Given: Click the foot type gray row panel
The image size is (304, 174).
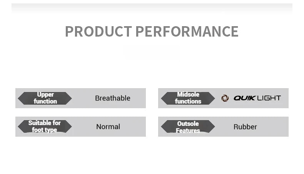Looking at the screenshot, I should 81,127.
